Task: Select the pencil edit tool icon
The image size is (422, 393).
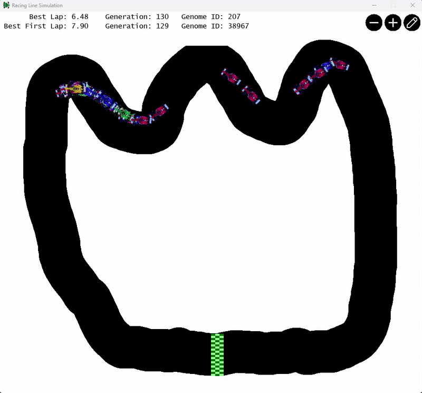Action: 411,23
